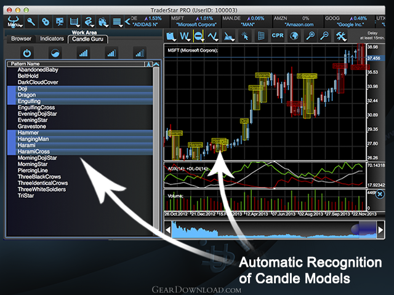
Task: Toggle the Candle Guru power button
Action: click(27, 53)
